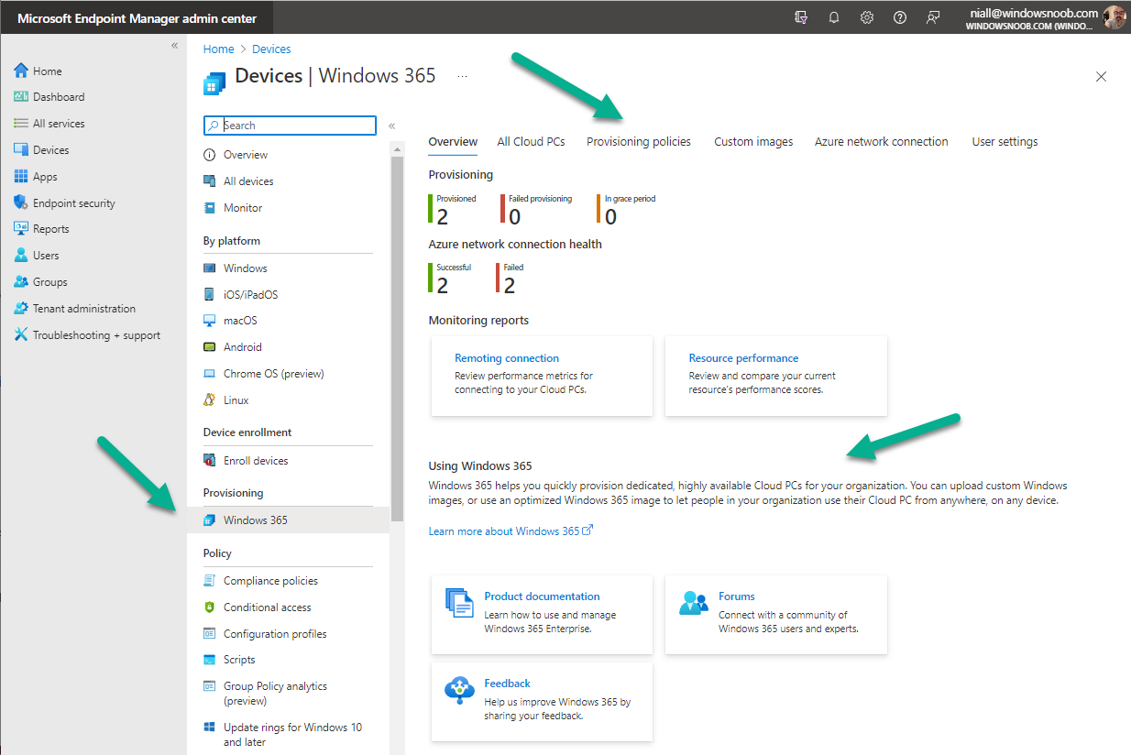The width and height of the screenshot is (1131, 755).
Task: Open the Forums link
Action: (x=737, y=596)
